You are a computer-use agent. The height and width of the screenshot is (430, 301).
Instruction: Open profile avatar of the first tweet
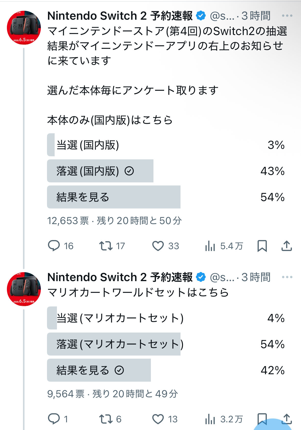pyautogui.click(x=24, y=28)
